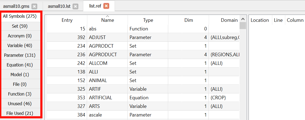305x120 pixels.
Task: Click the Type column header
Action: (x=148, y=20)
